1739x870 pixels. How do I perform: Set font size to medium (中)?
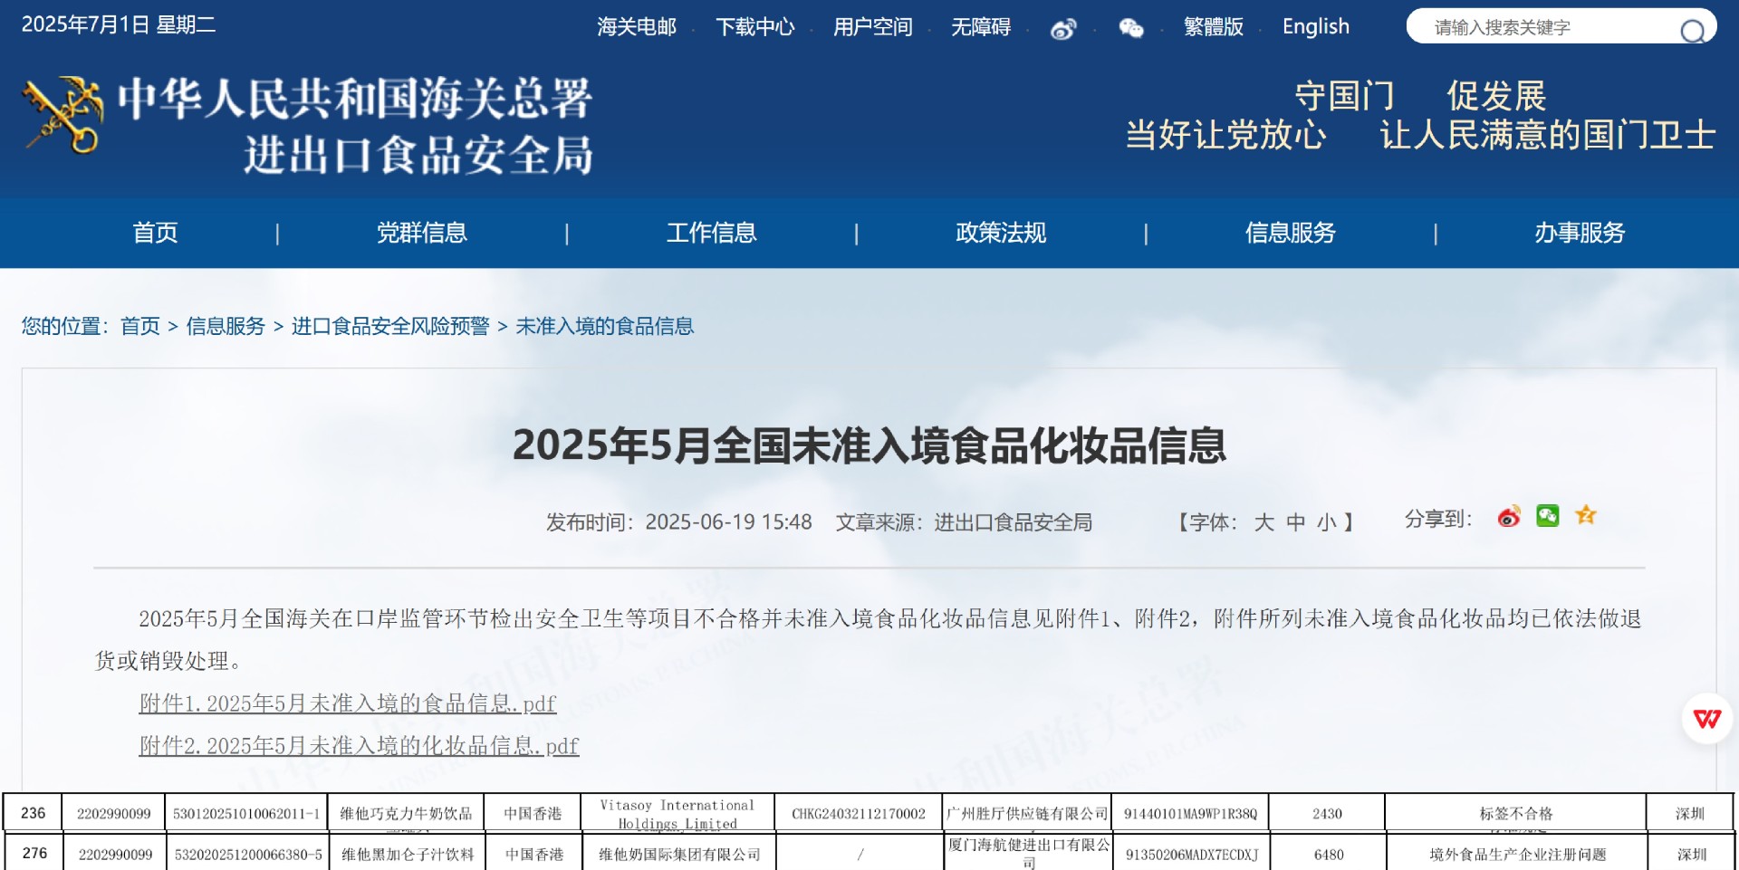click(1295, 522)
